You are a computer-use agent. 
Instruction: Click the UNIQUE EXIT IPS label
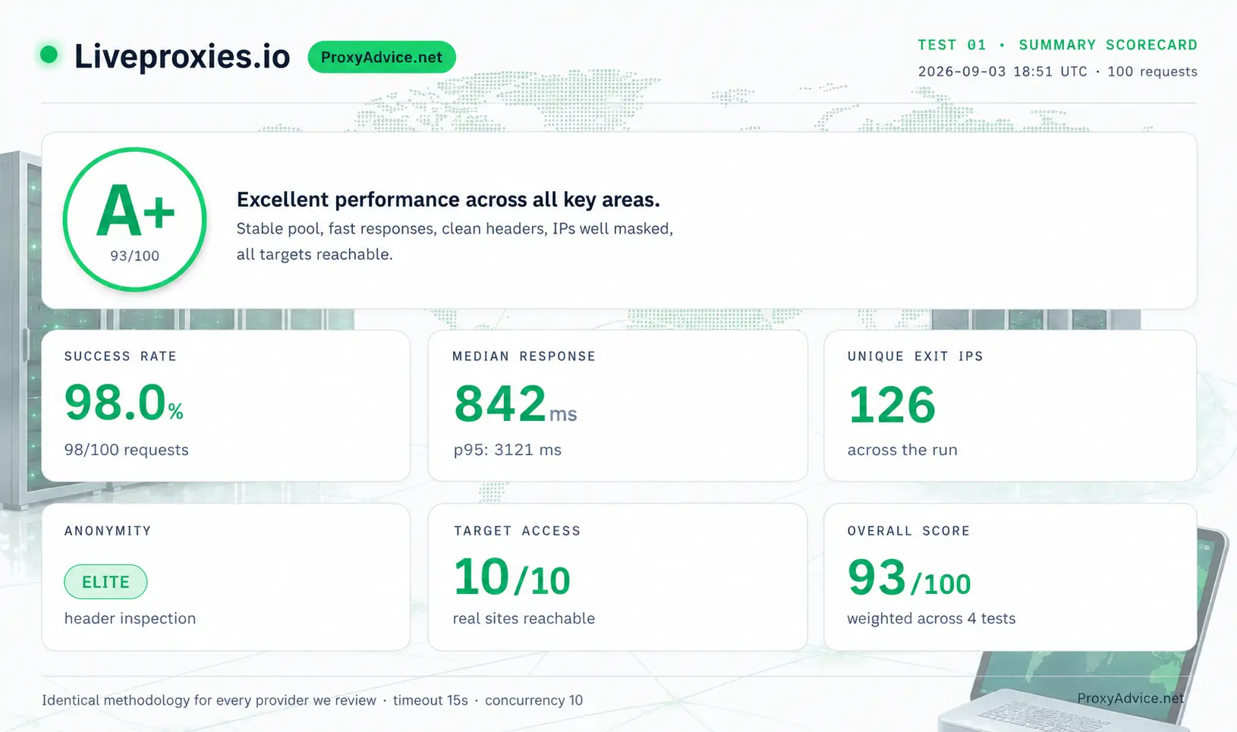(x=915, y=357)
